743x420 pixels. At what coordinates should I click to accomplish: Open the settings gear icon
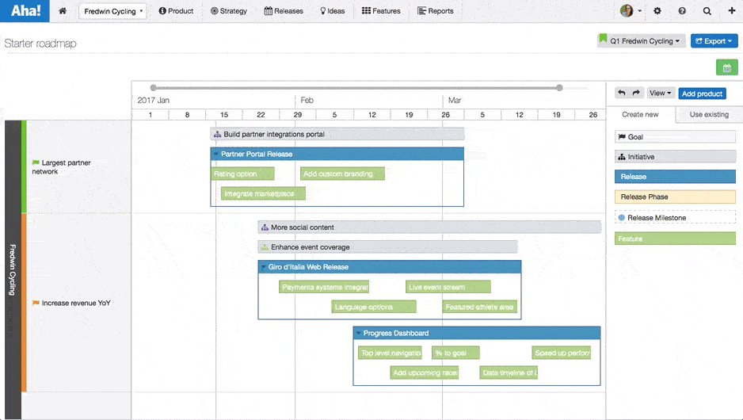pos(657,11)
